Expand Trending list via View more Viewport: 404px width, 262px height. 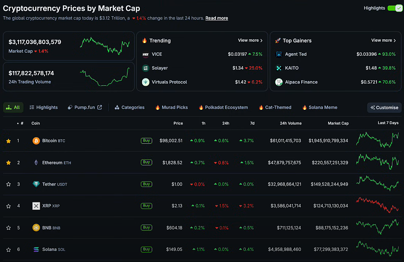(x=250, y=40)
